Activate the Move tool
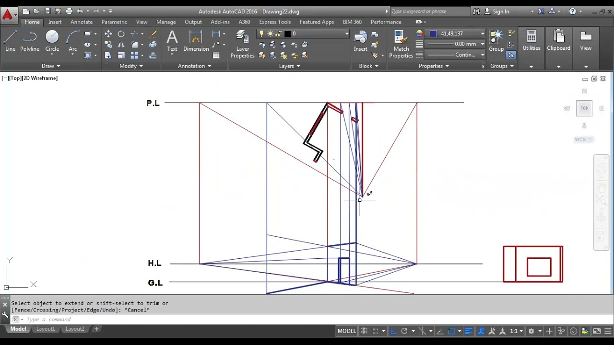614x345 pixels. pyautogui.click(x=108, y=34)
